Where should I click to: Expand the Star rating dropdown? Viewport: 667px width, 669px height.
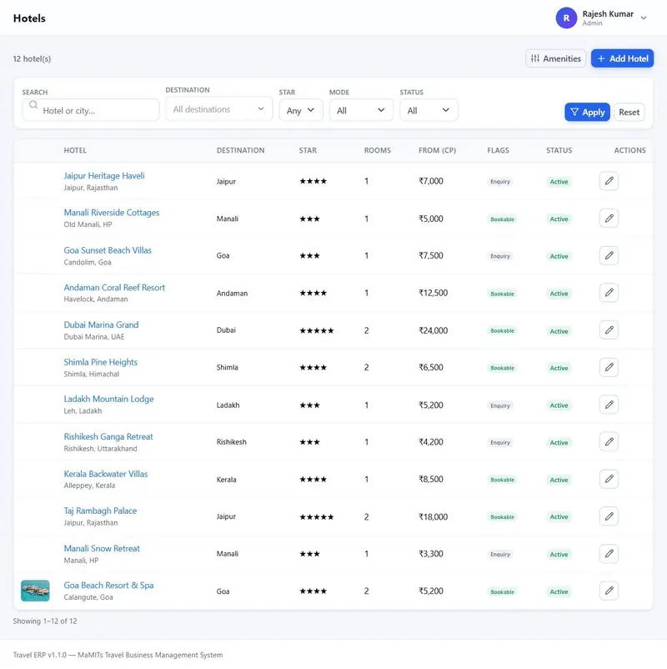pos(301,110)
